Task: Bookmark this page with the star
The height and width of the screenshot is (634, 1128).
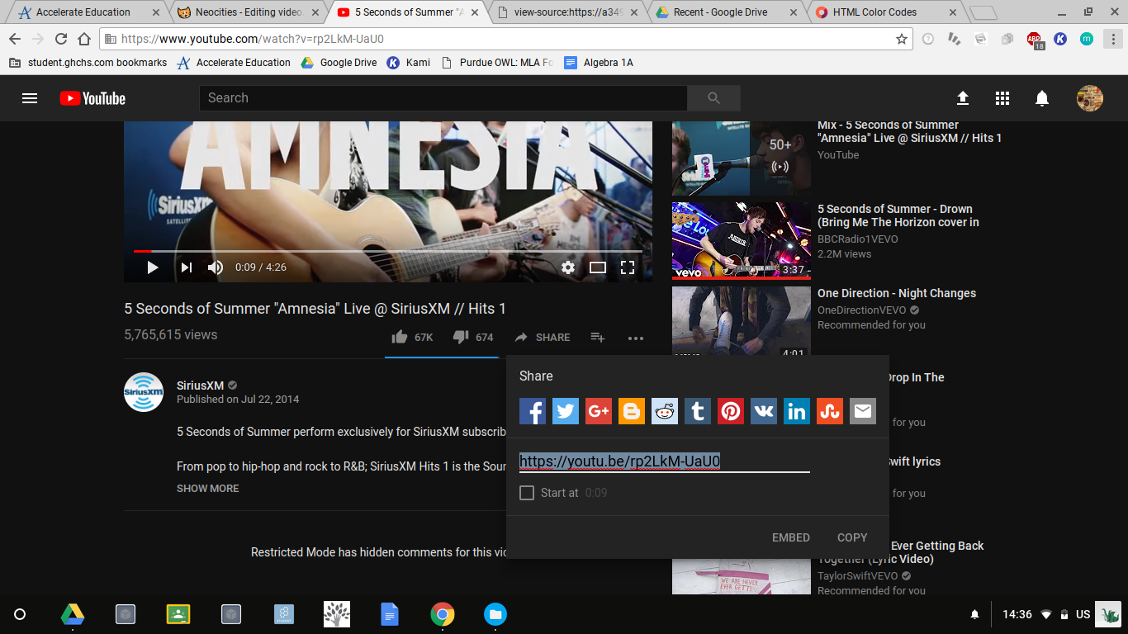Action: (x=902, y=39)
